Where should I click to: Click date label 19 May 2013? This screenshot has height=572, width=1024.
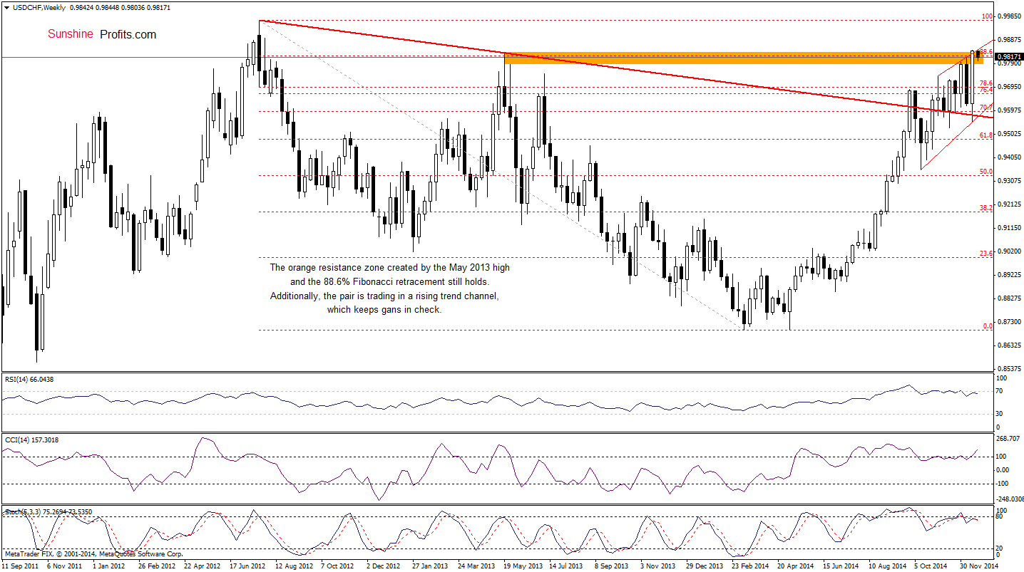[x=523, y=566]
